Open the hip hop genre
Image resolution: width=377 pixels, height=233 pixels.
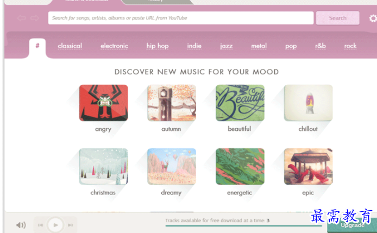point(158,46)
